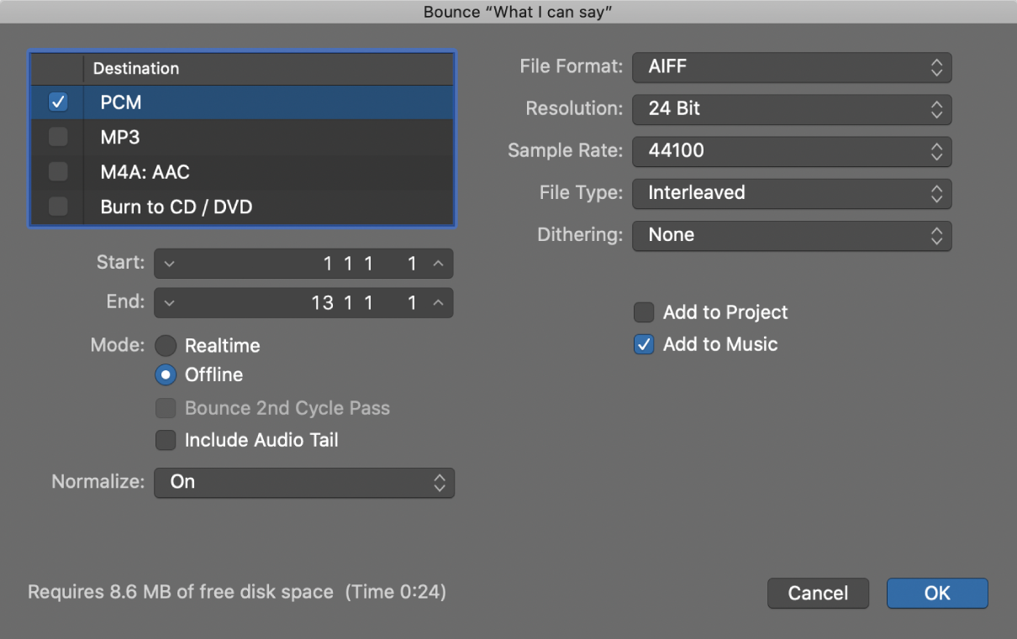Open the Resolution dropdown showing 24 Bit
The height and width of the screenshot is (639, 1017).
[x=791, y=109]
